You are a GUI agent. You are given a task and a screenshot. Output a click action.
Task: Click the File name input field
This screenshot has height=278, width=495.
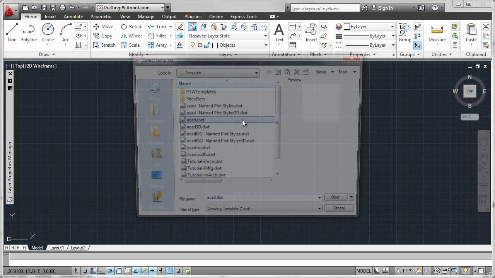click(261, 198)
